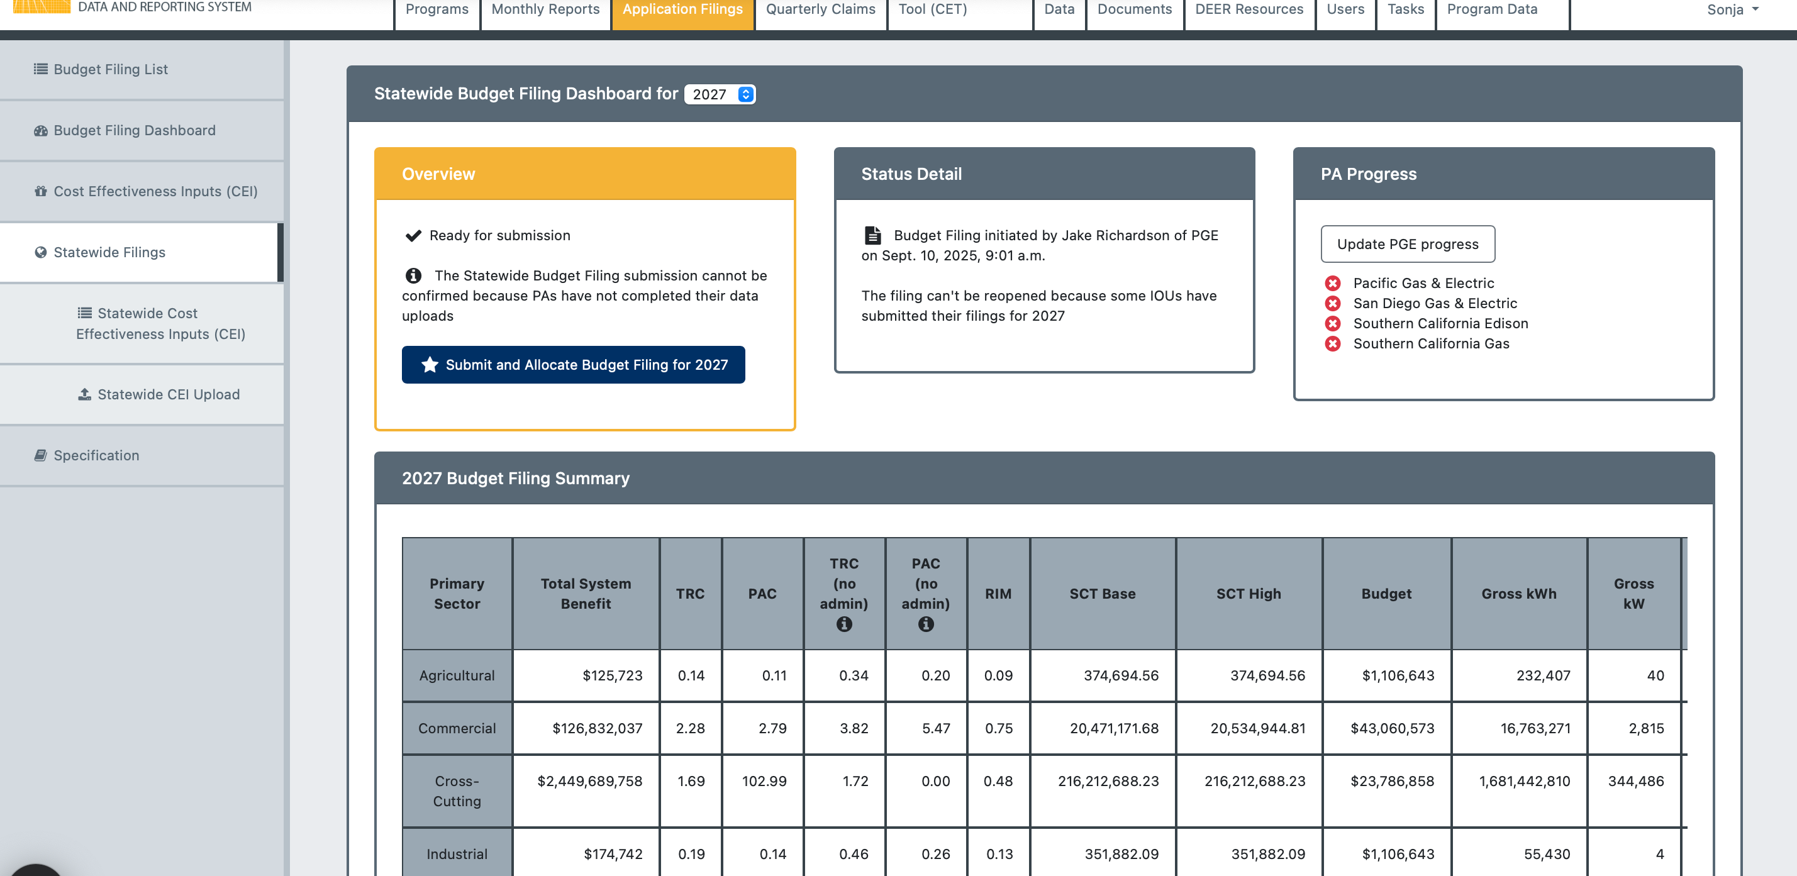Click the gift icon beside Cost Effectiveness Inputs
This screenshot has height=876, width=1797.
click(x=40, y=191)
